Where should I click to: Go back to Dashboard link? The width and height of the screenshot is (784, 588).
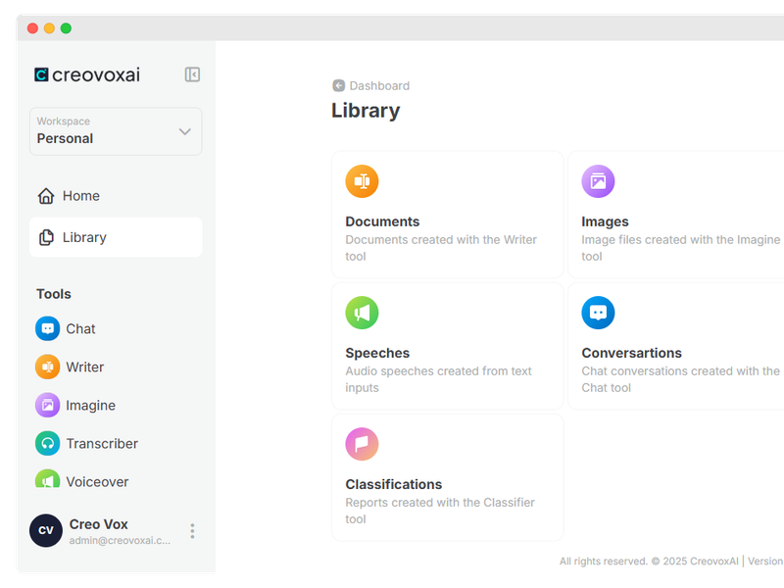click(379, 86)
